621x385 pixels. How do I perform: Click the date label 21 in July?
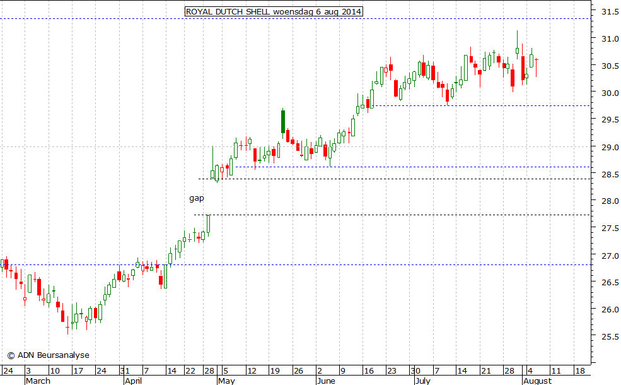pos(485,371)
